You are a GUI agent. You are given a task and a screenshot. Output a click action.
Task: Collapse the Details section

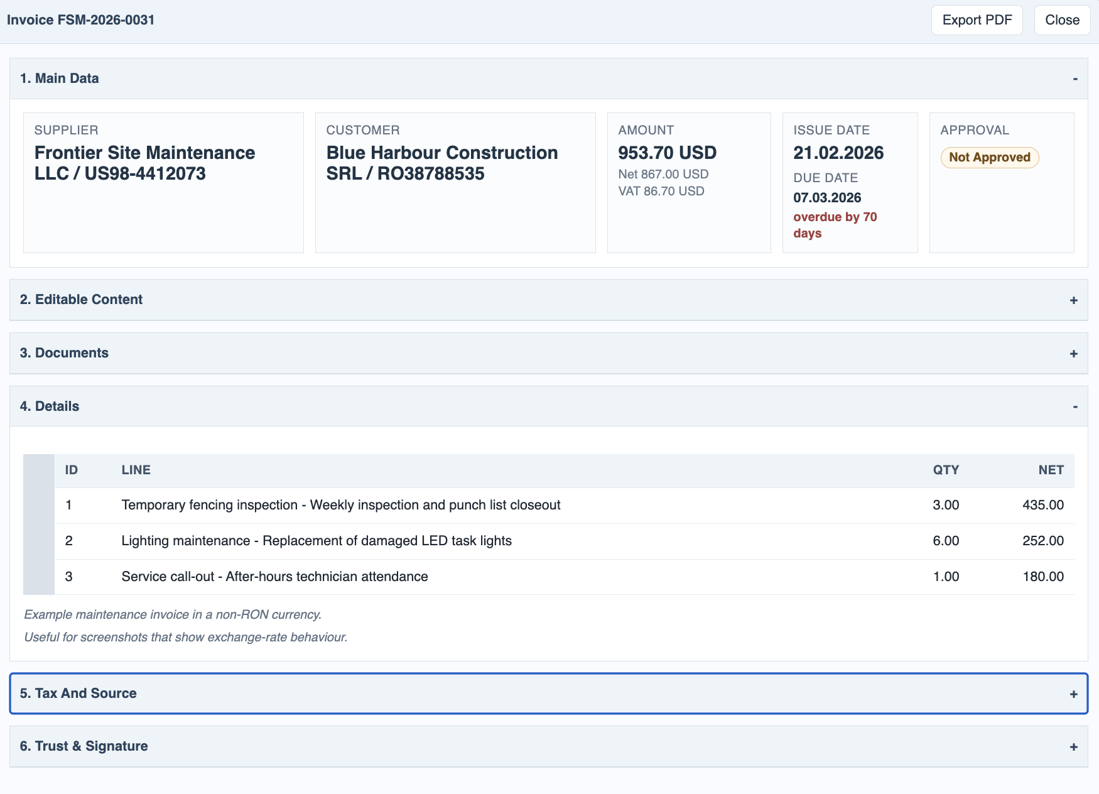click(x=549, y=406)
